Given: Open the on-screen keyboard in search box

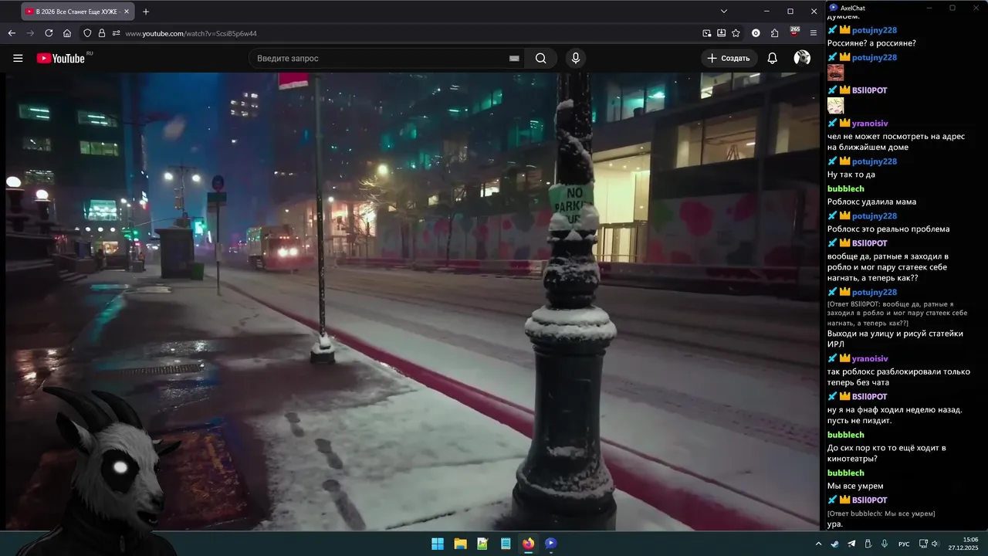Looking at the screenshot, I should tap(514, 59).
